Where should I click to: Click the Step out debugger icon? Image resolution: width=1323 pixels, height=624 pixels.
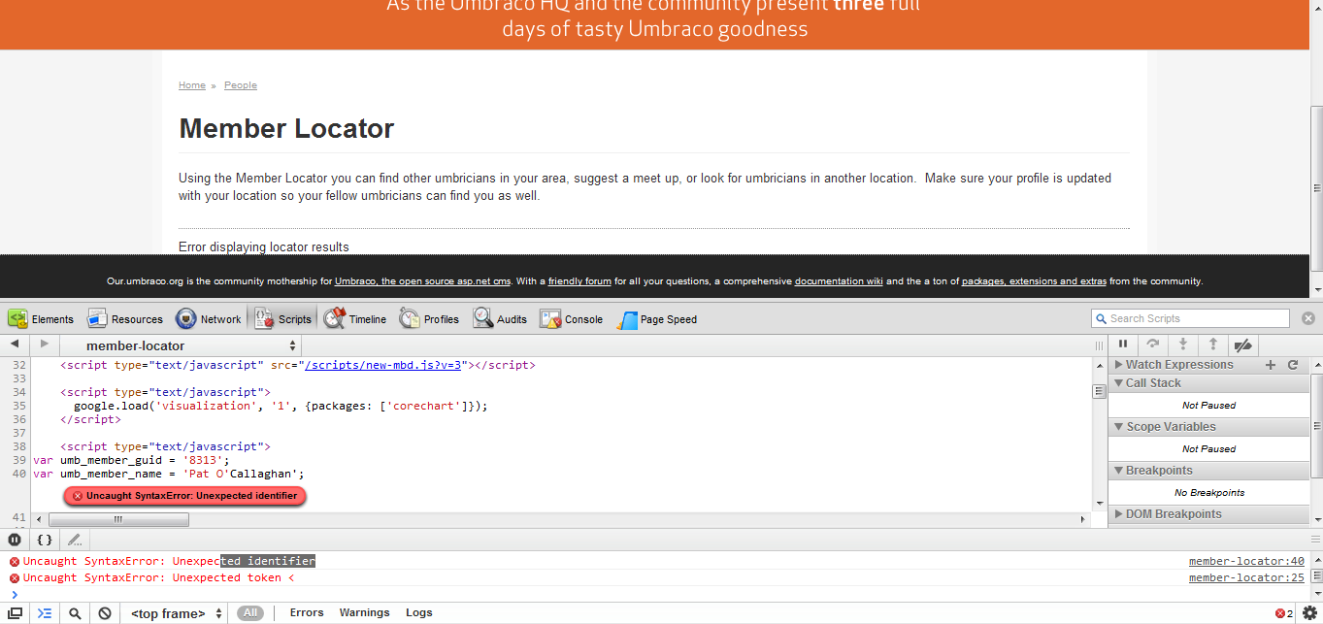tap(1213, 345)
